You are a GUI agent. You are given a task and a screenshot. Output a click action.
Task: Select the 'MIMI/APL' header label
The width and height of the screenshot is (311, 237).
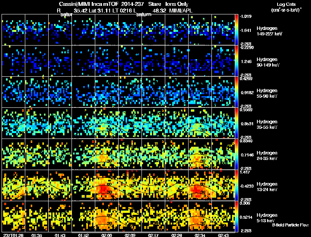pyautogui.click(x=180, y=11)
